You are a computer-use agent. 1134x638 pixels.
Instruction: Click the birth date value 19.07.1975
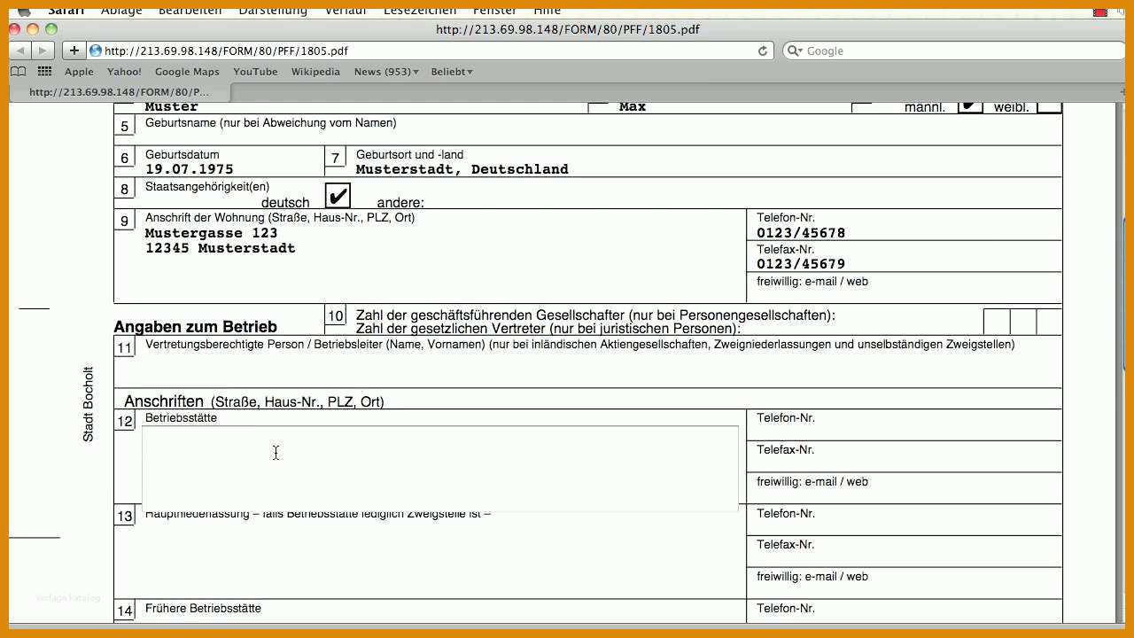click(190, 169)
